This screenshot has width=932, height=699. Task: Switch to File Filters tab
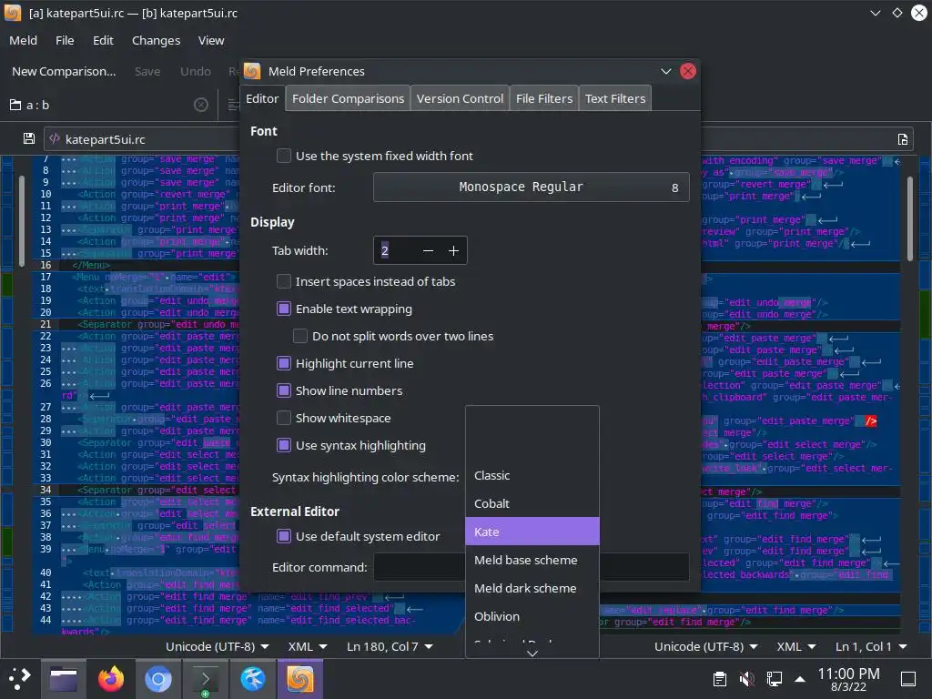(x=544, y=98)
